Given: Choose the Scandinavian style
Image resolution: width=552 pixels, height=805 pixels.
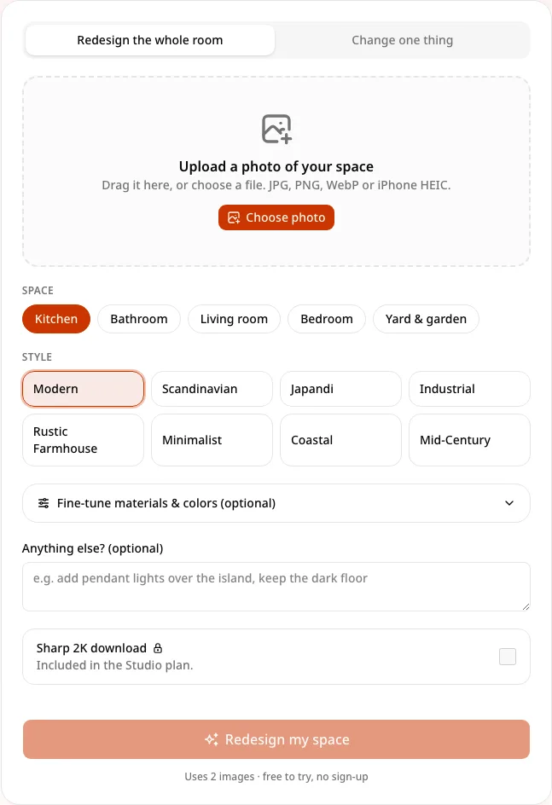Looking at the screenshot, I should (x=212, y=389).
